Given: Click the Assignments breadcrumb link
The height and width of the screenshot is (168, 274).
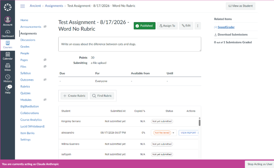Looking at the screenshot, I should 54,6.
